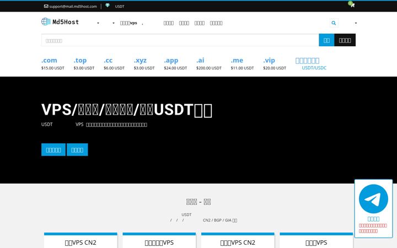Click the magnifier search icon in the navbar
Viewport: 397px width, 248px height.
(334, 23)
